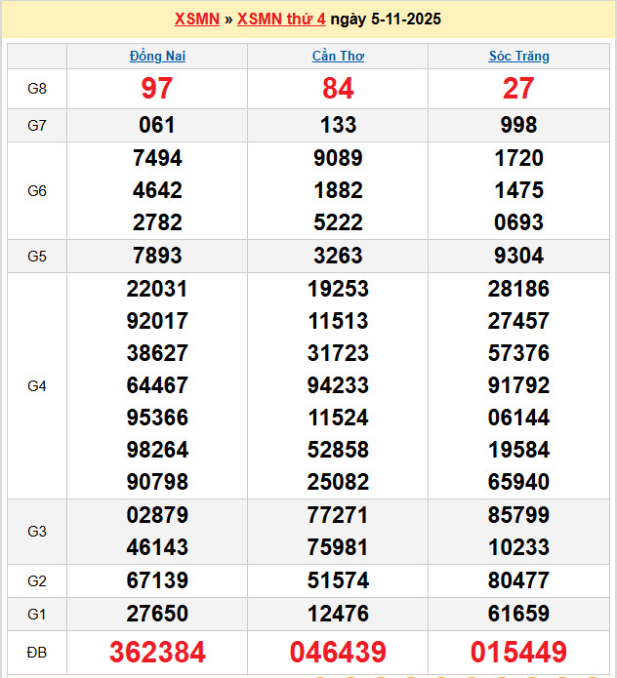
Task: Click the G1 number 27650
Action: coord(157,614)
